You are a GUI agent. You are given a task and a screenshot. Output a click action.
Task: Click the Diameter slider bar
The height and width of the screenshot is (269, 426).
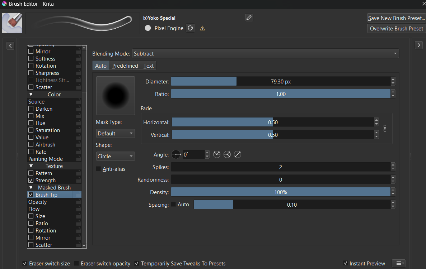[280, 82]
